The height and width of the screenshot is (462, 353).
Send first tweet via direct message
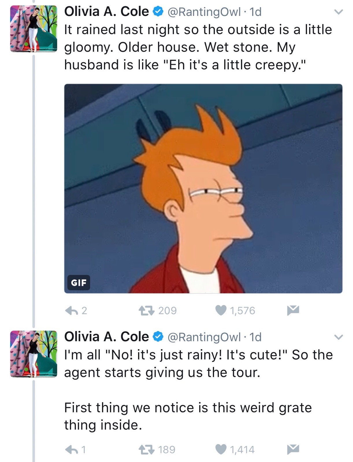click(x=293, y=310)
